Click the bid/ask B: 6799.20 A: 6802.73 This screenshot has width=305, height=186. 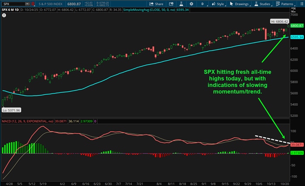tap(103, 4)
